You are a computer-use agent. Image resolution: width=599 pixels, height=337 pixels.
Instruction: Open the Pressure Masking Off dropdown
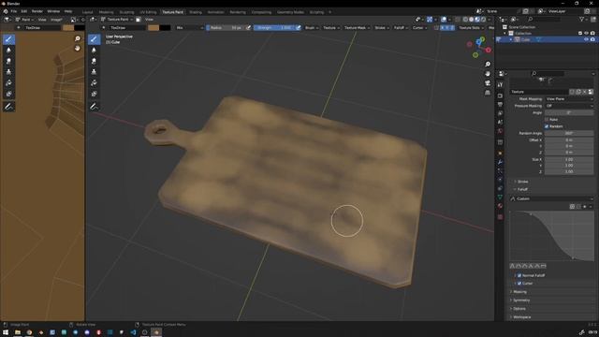569,106
